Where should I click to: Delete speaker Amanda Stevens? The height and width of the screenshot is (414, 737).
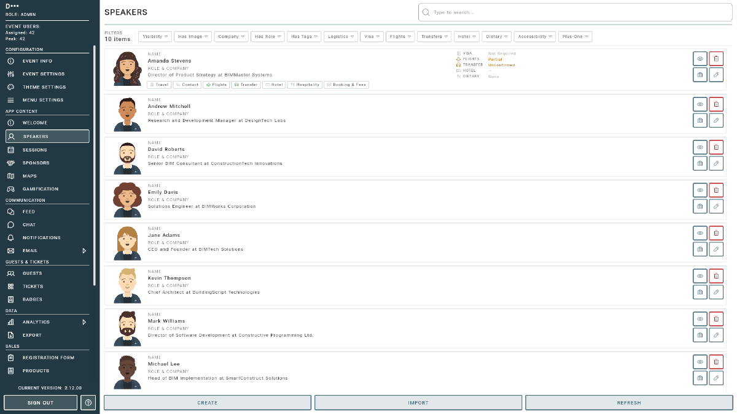click(x=716, y=59)
